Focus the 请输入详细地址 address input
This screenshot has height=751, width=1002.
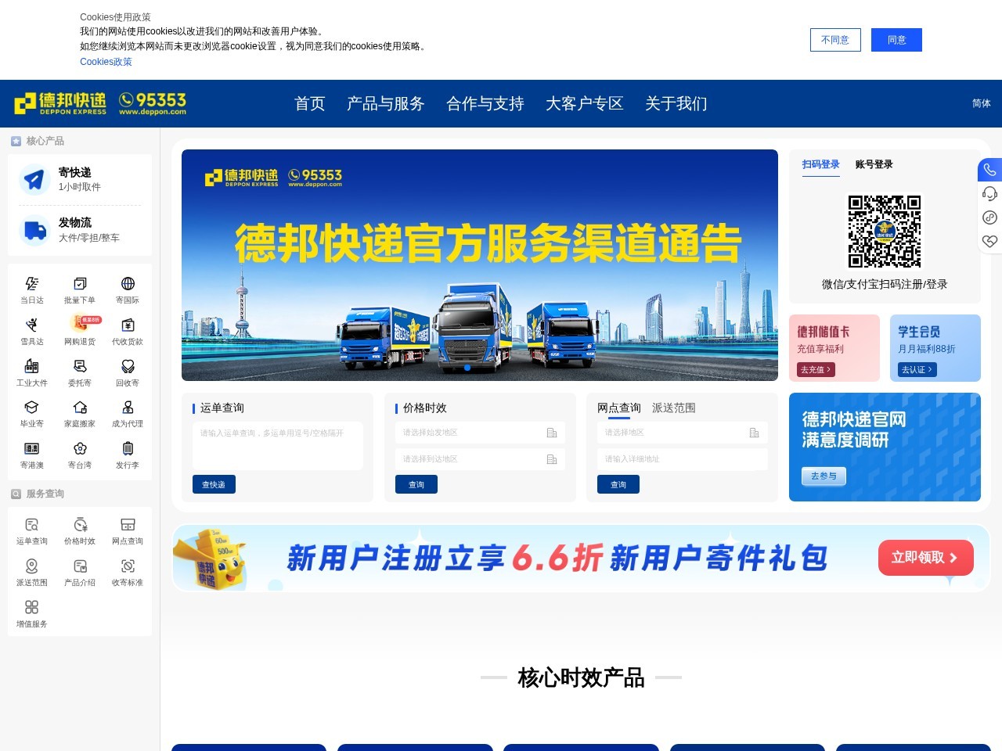[683, 459]
